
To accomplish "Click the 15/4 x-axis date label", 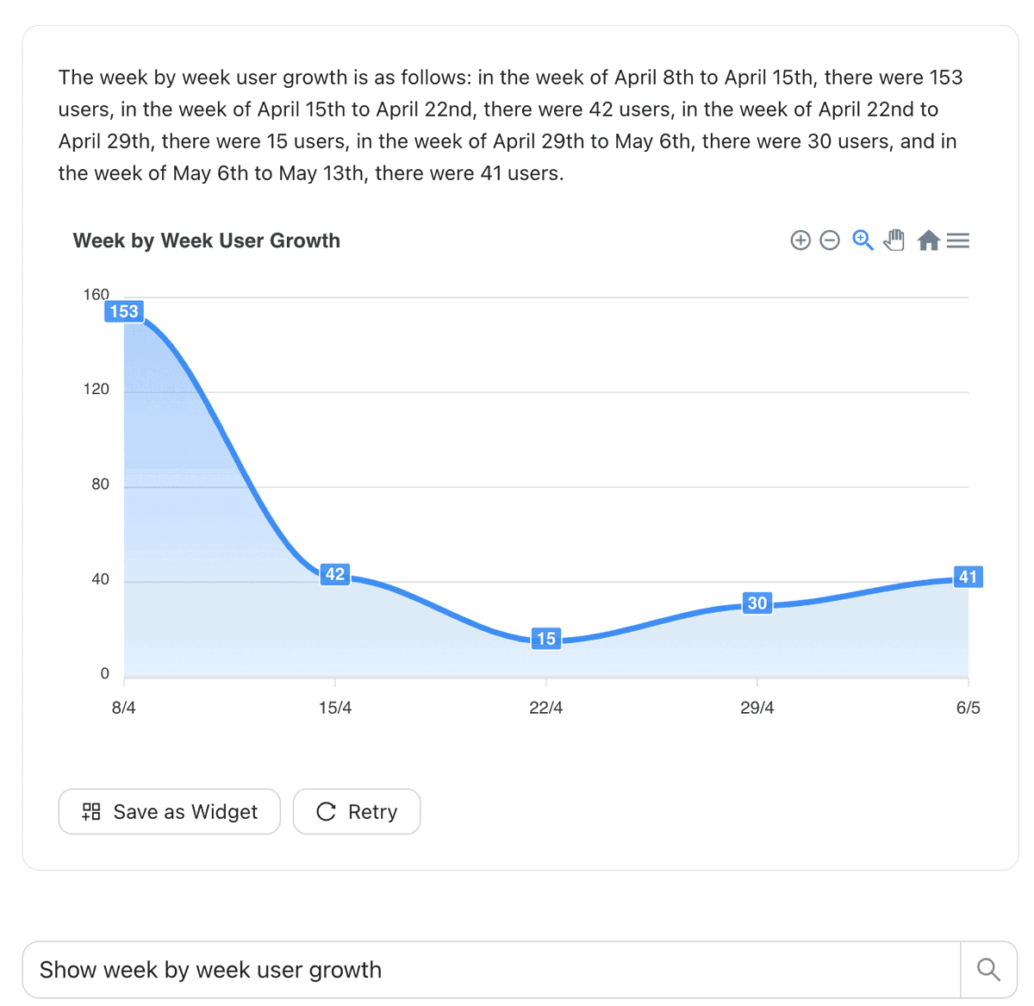I will coord(335,708).
